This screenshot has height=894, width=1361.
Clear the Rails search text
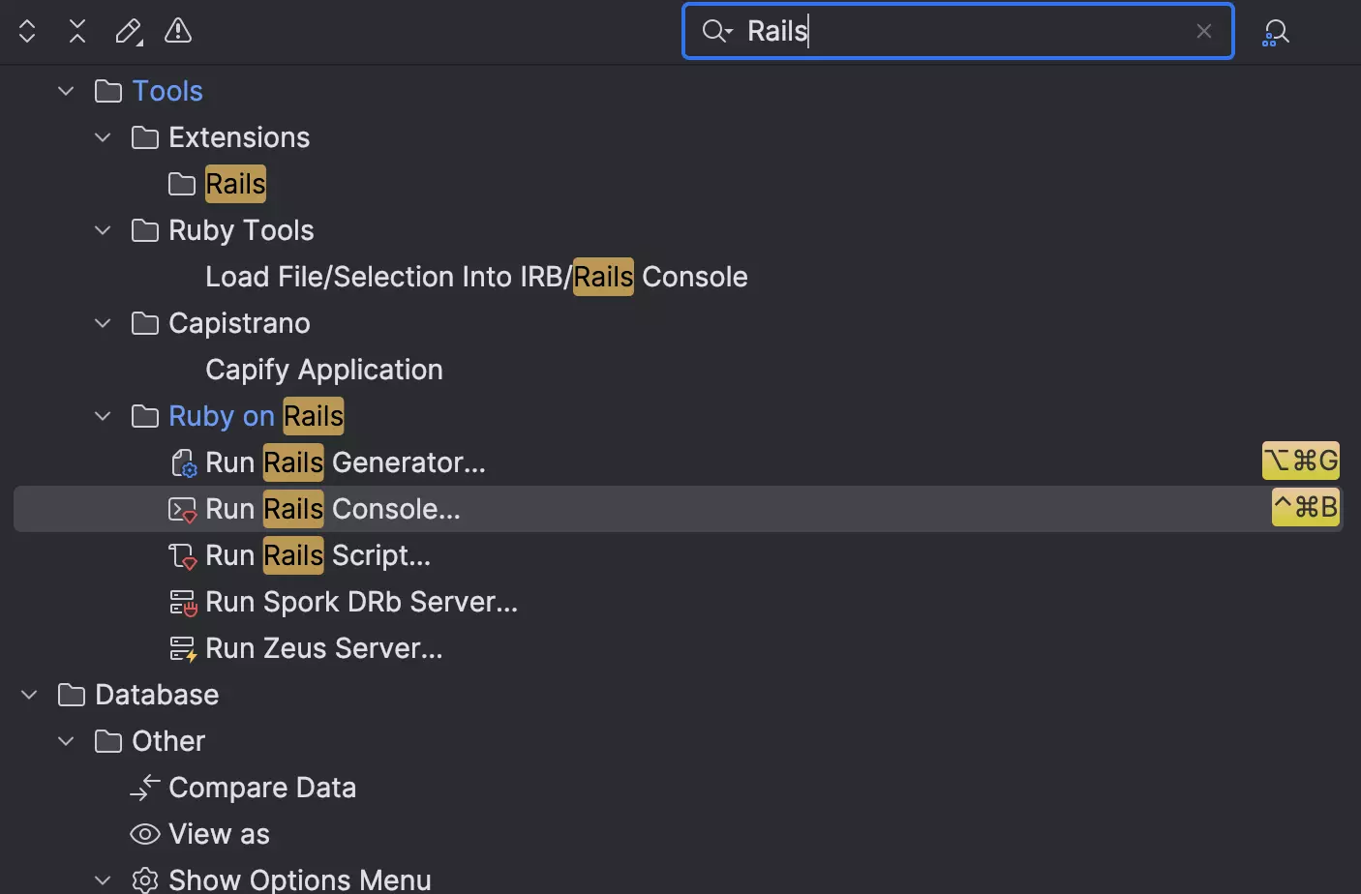[1203, 31]
